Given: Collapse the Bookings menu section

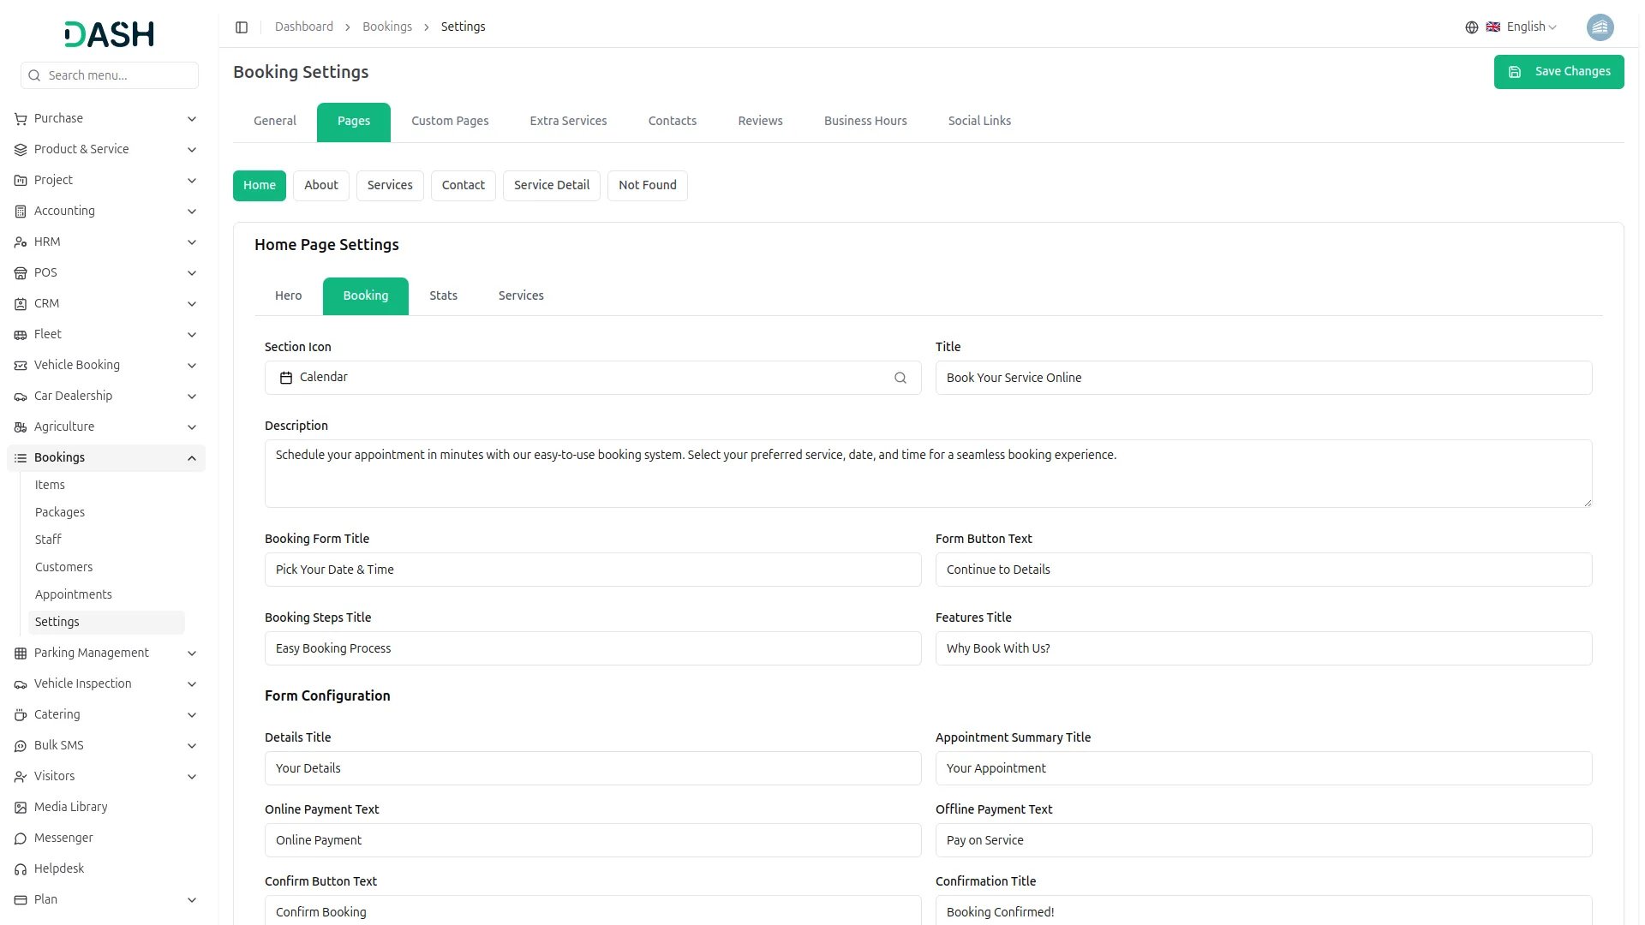Looking at the screenshot, I should 192,458.
